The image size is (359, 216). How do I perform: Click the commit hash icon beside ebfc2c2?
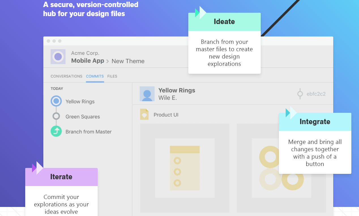pyautogui.click(x=300, y=94)
